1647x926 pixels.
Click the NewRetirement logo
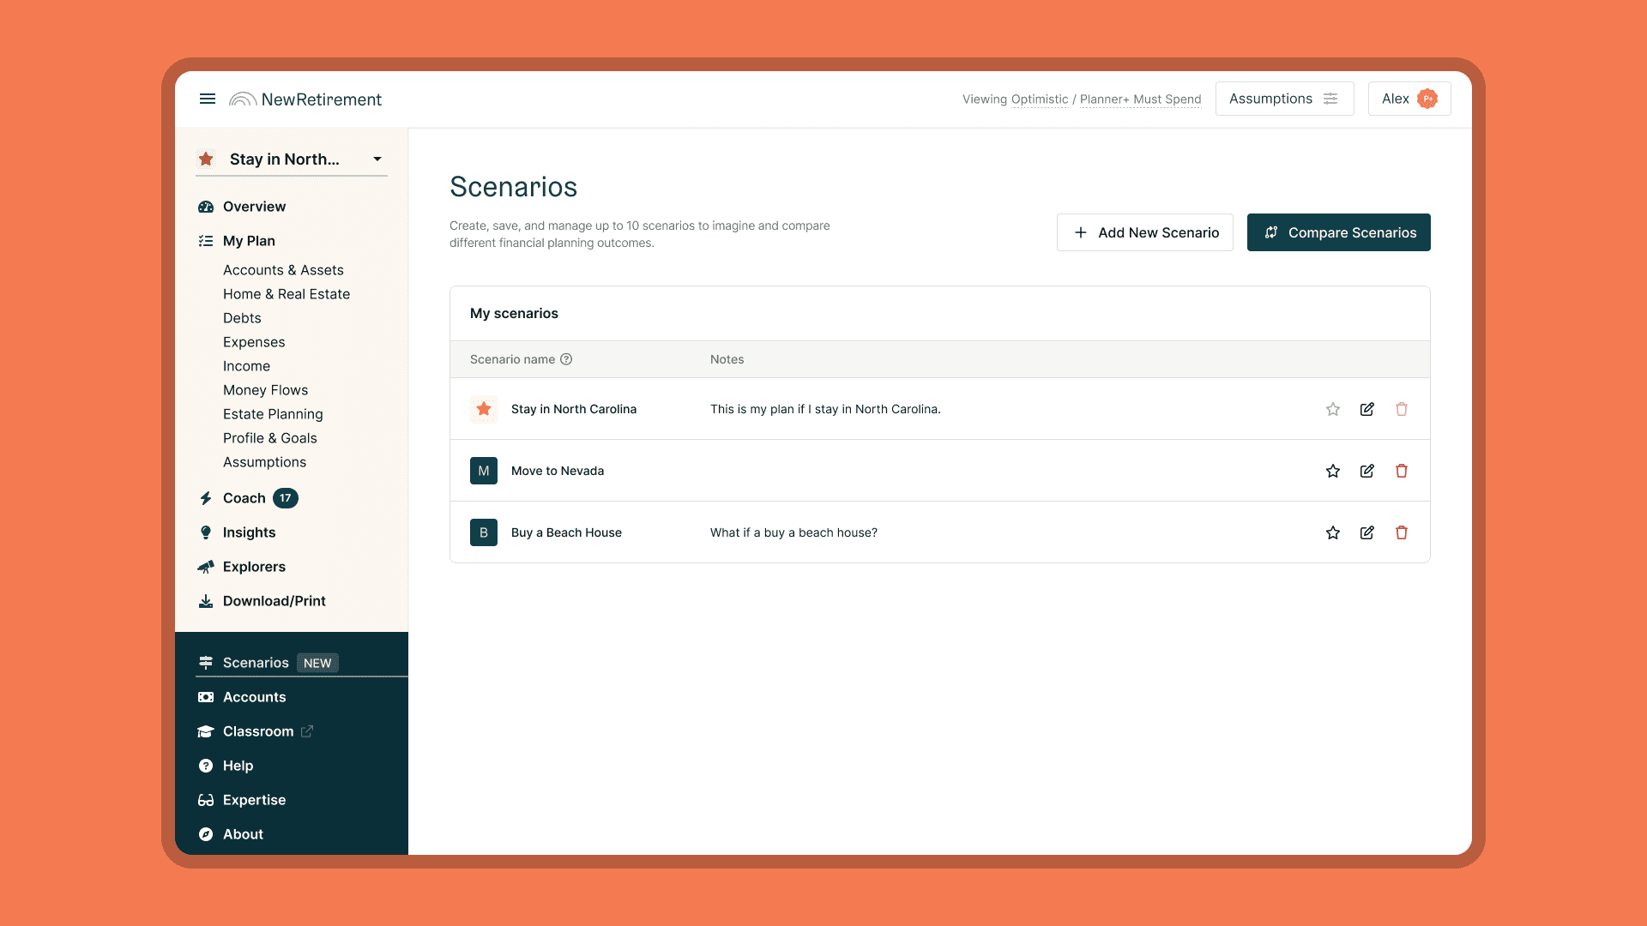pyautogui.click(x=305, y=99)
